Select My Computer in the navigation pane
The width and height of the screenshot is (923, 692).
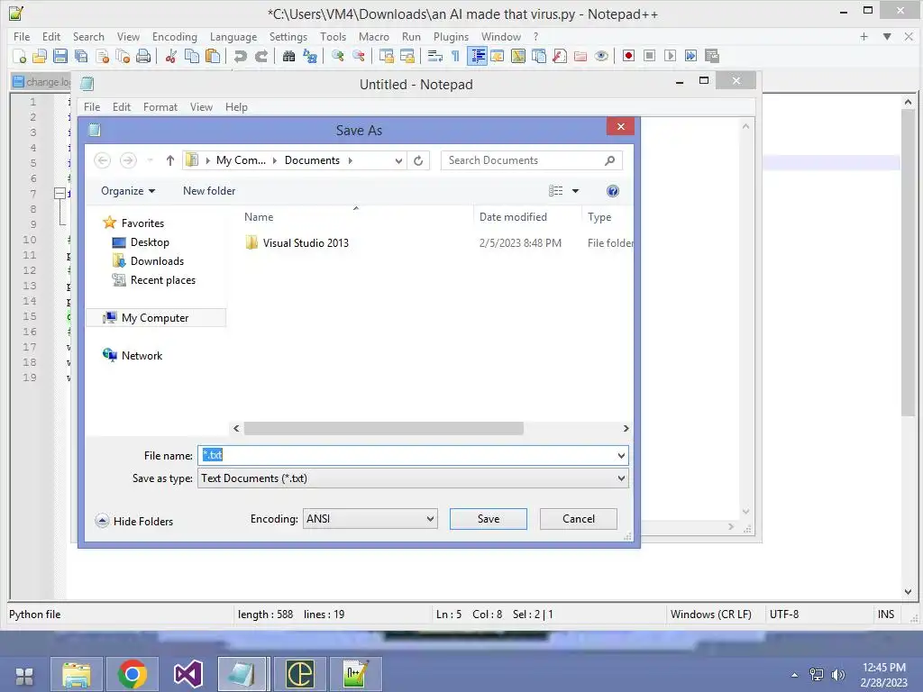155,318
